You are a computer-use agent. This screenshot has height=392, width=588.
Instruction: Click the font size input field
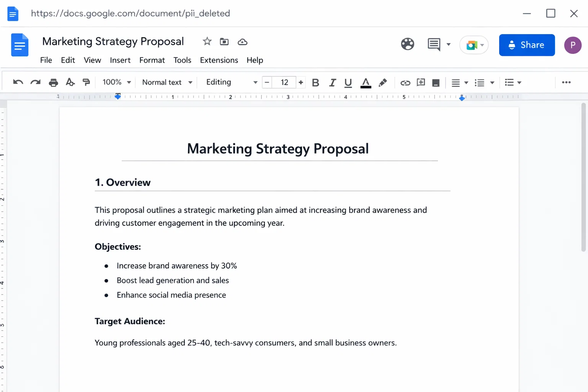point(284,82)
